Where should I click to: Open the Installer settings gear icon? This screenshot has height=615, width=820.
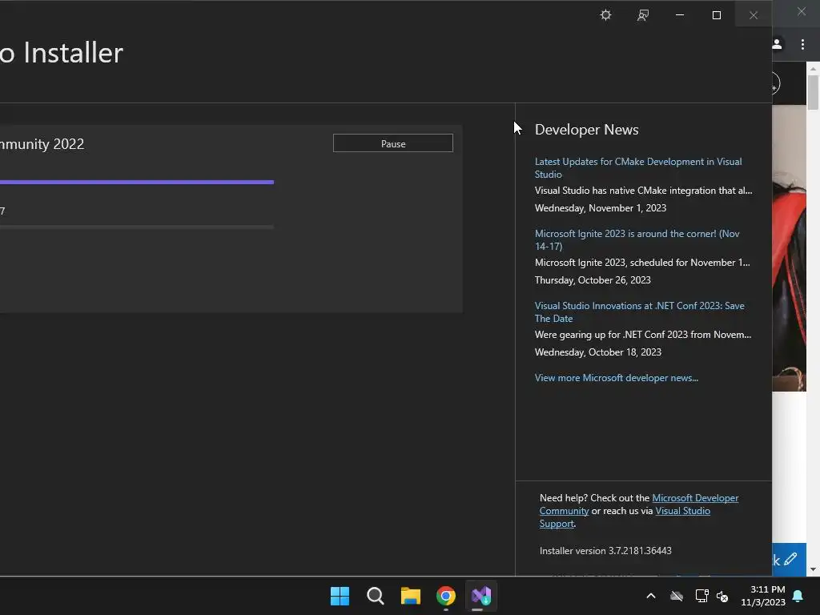pyautogui.click(x=605, y=15)
